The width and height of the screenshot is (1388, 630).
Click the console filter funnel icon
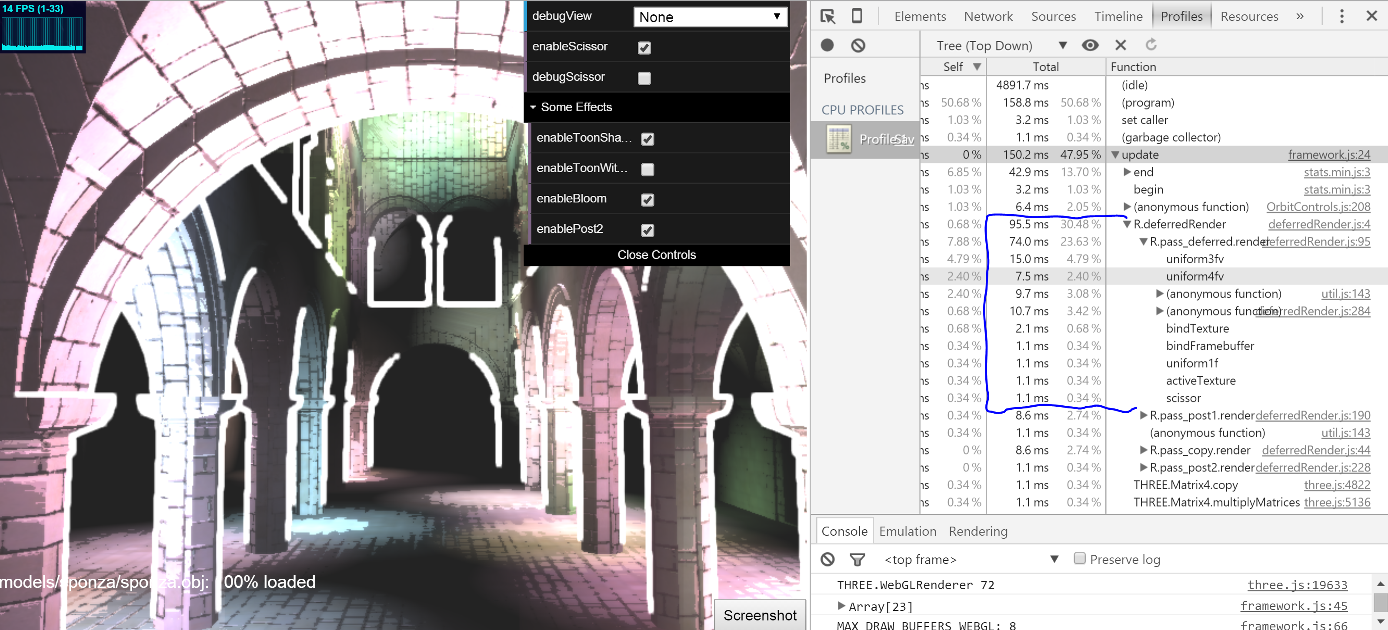coord(857,560)
